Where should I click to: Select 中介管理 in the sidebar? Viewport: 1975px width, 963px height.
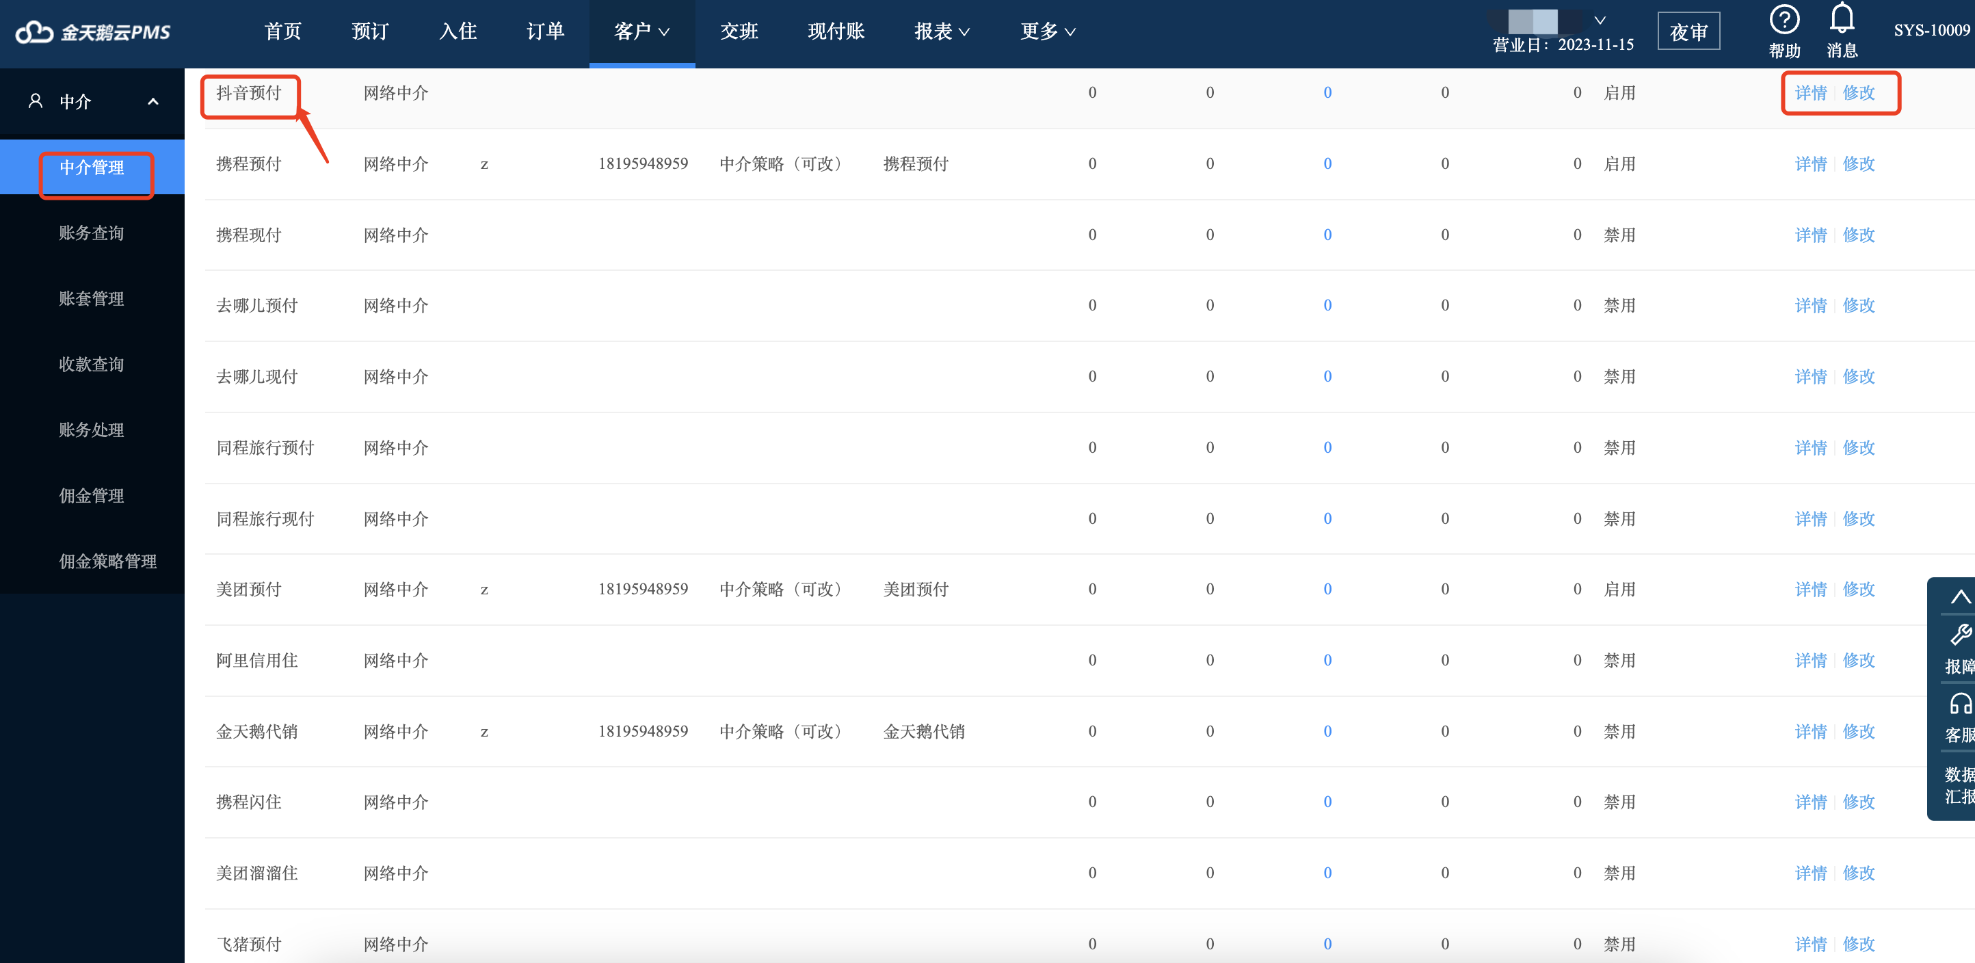92,167
